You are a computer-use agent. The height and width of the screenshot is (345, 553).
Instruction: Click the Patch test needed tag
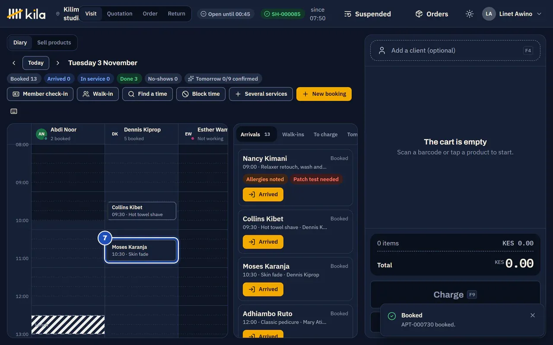point(316,179)
